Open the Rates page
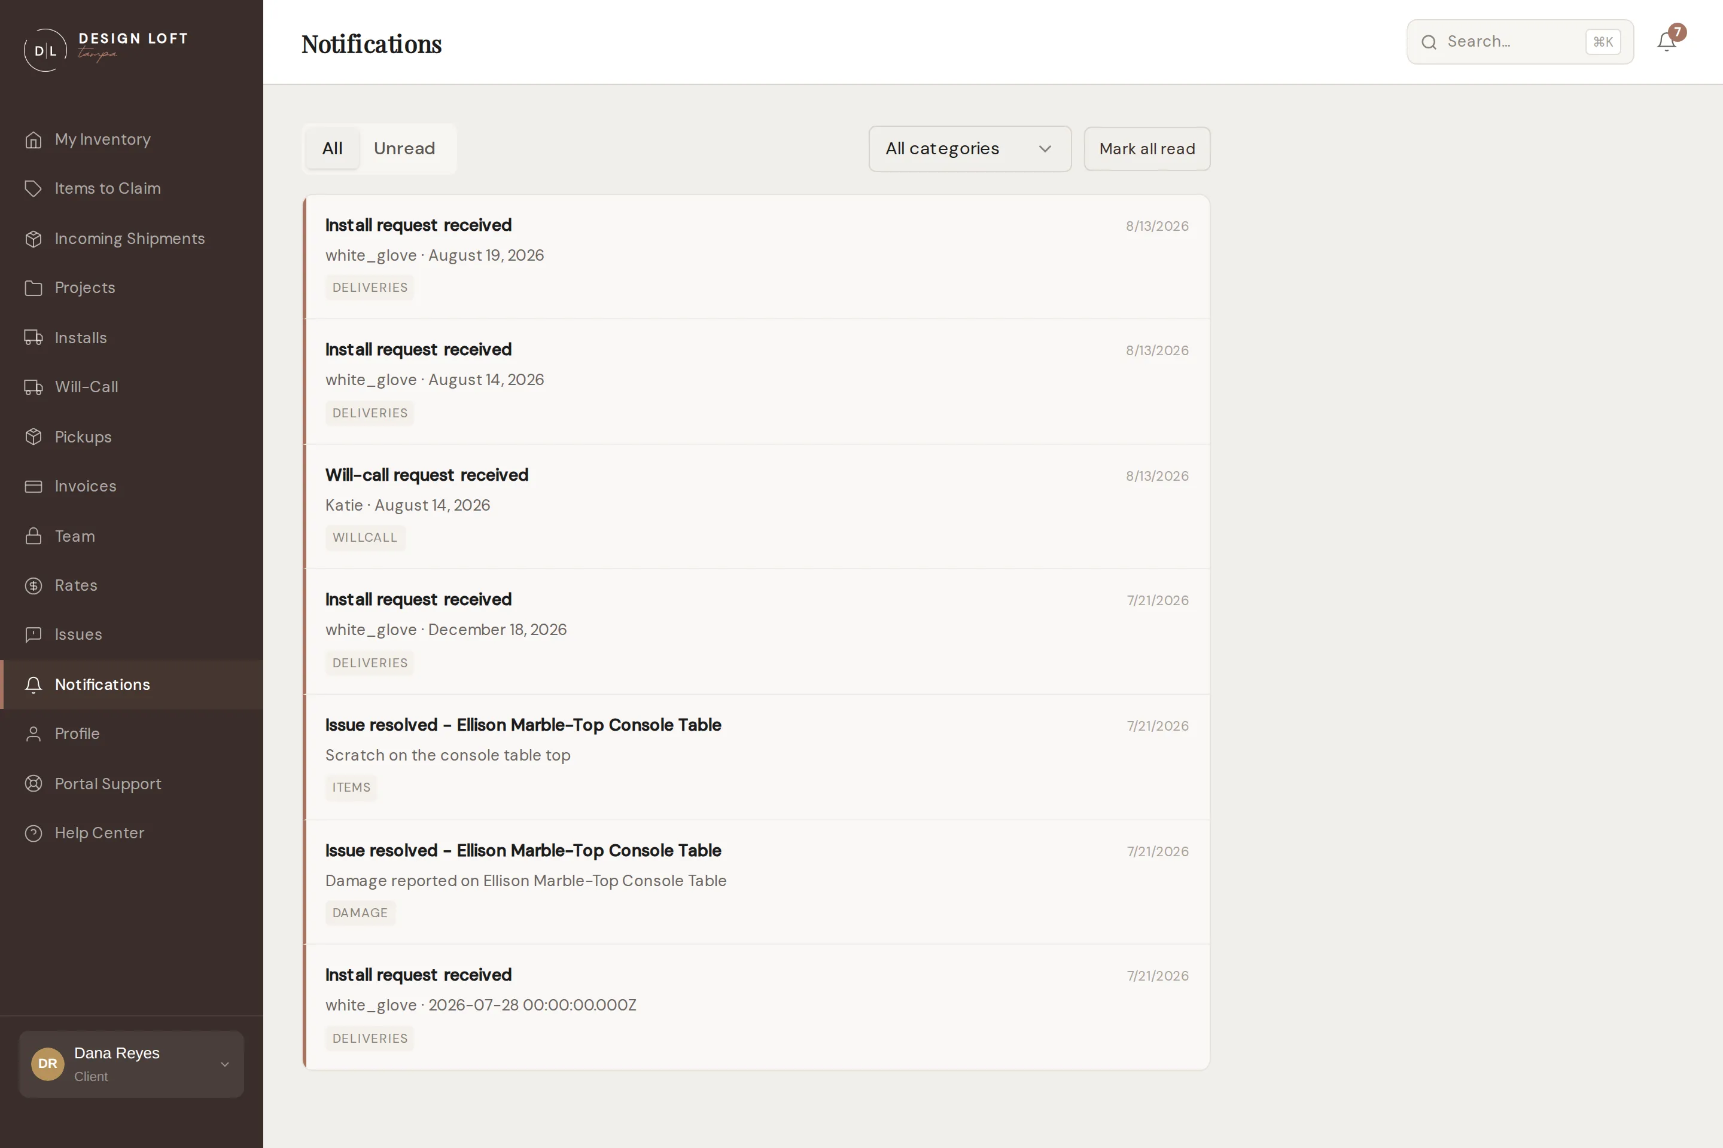The width and height of the screenshot is (1723, 1148). 132,586
